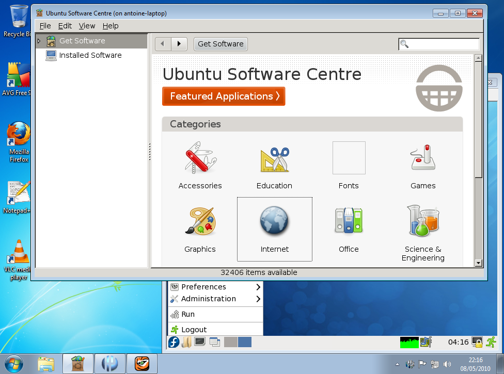Open the Windows Start orb
504x374 pixels.
(14, 364)
